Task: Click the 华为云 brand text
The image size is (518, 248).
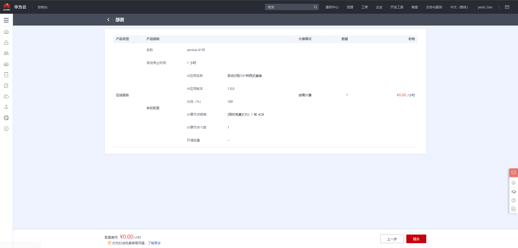Action: [20, 7]
